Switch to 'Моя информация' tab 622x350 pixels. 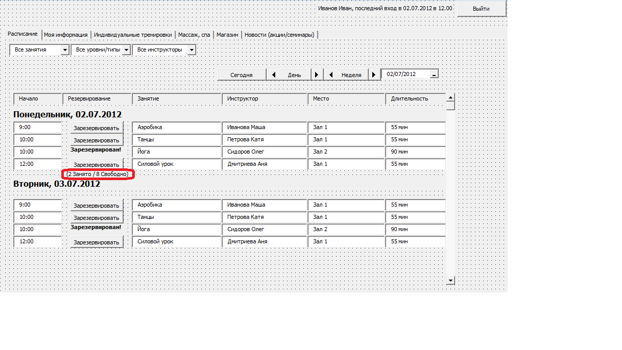click(66, 35)
